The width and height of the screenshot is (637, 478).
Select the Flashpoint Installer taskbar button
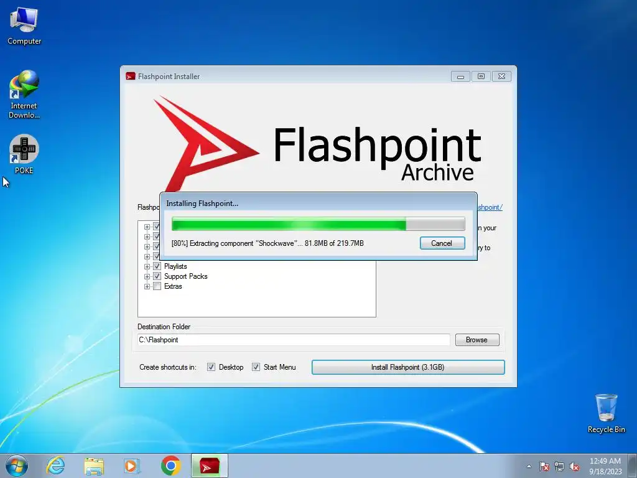[x=209, y=466]
